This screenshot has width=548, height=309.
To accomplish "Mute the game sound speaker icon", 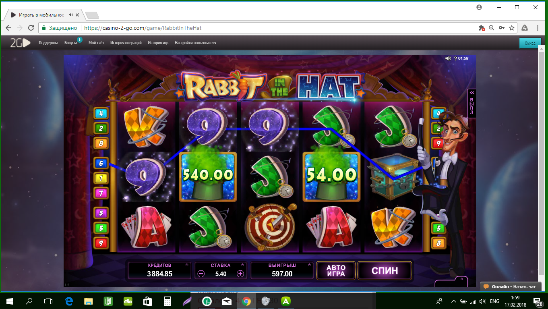I will (448, 58).
